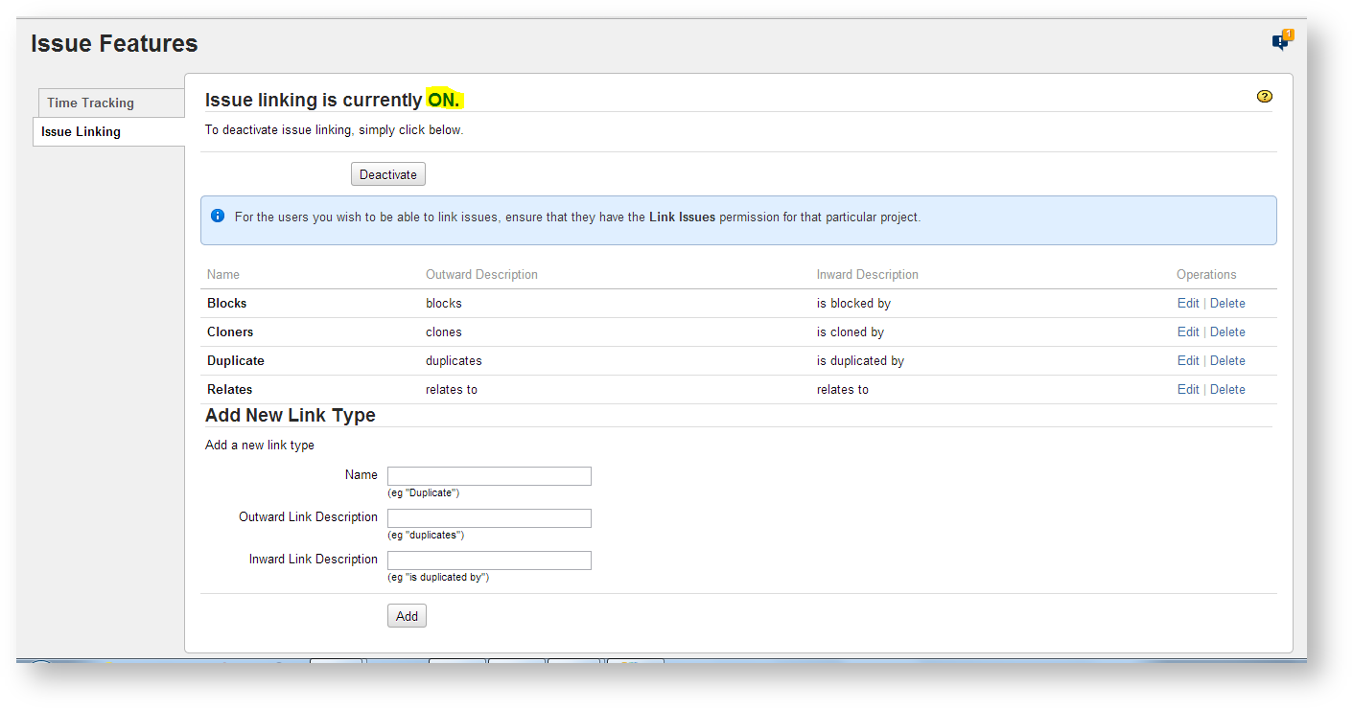This screenshot has height=709, width=1353.
Task: Click the Inward Link Description field
Action: pos(489,560)
